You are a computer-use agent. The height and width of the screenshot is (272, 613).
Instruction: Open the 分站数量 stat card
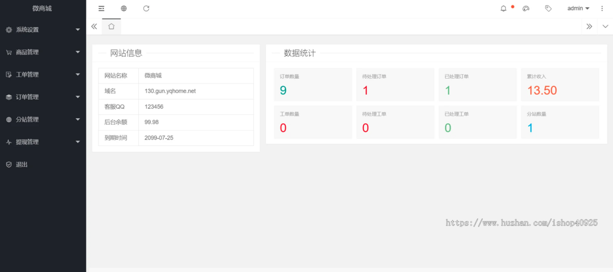click(560, 122)
